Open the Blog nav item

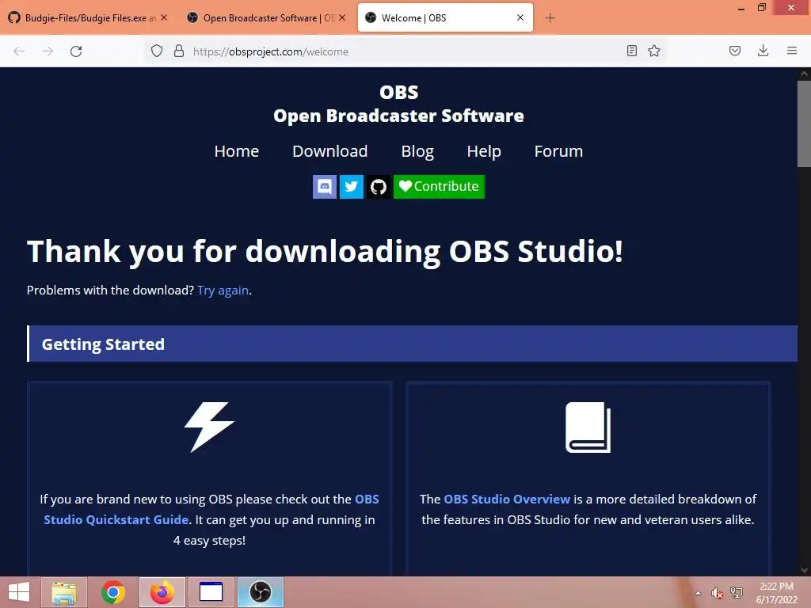[x=417, y=151]
